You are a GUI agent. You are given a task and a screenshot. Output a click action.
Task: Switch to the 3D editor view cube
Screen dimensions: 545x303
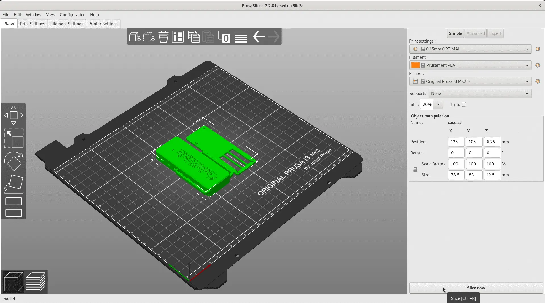coord(14,282)
